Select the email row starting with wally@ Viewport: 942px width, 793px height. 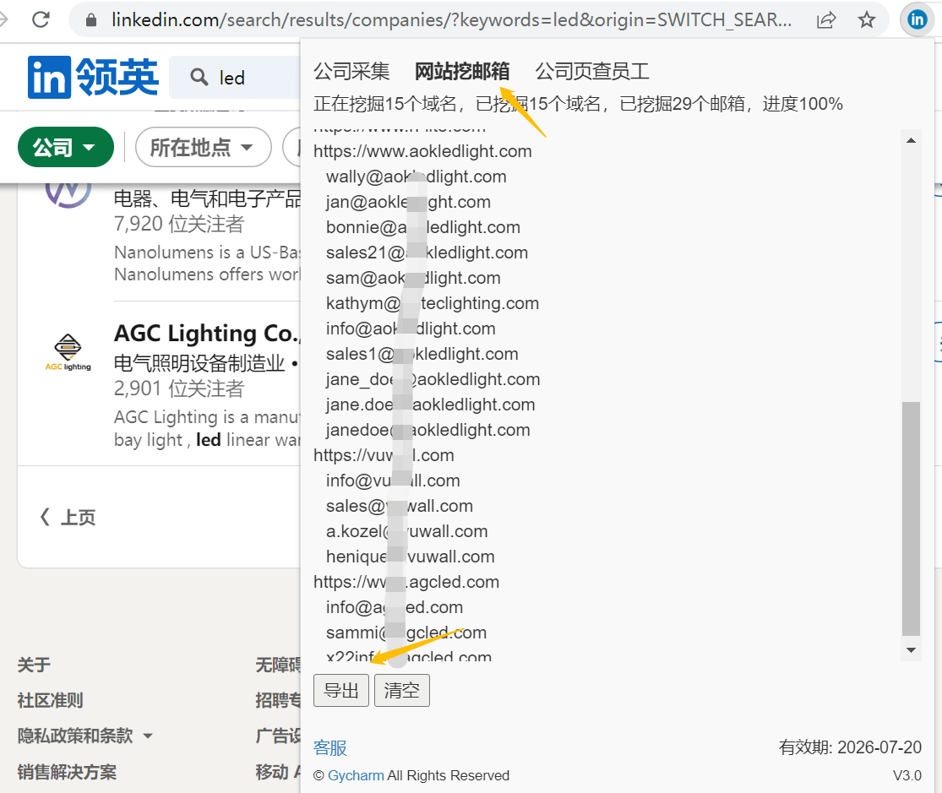(x=417, y=177)
